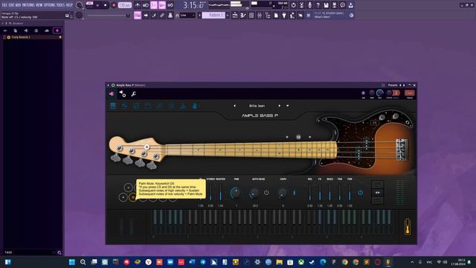Adjust the CAPO knob
Viewport: 476px width, 268px height.
click(x=282, y=193)
